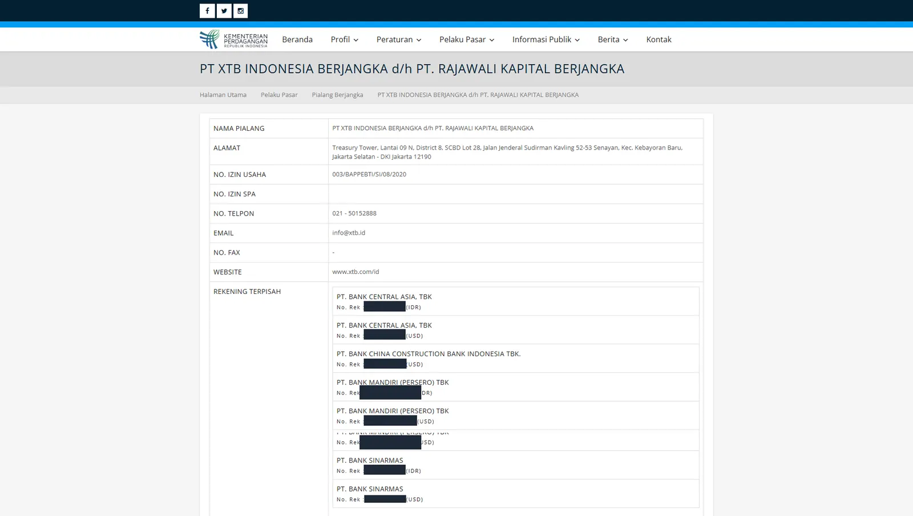This screenshot has width=913, height=516.
Task: Click the ALAMAT label cell
Action: pos(269,152)
